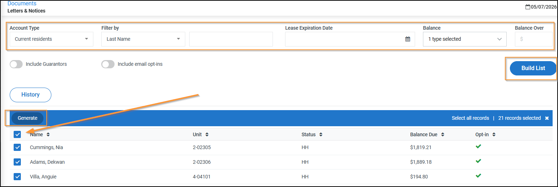Image resolution: width=558 pixels, height=187 pixels.
Task: Clear selected records with the X icon
Action: pos(547,118)
